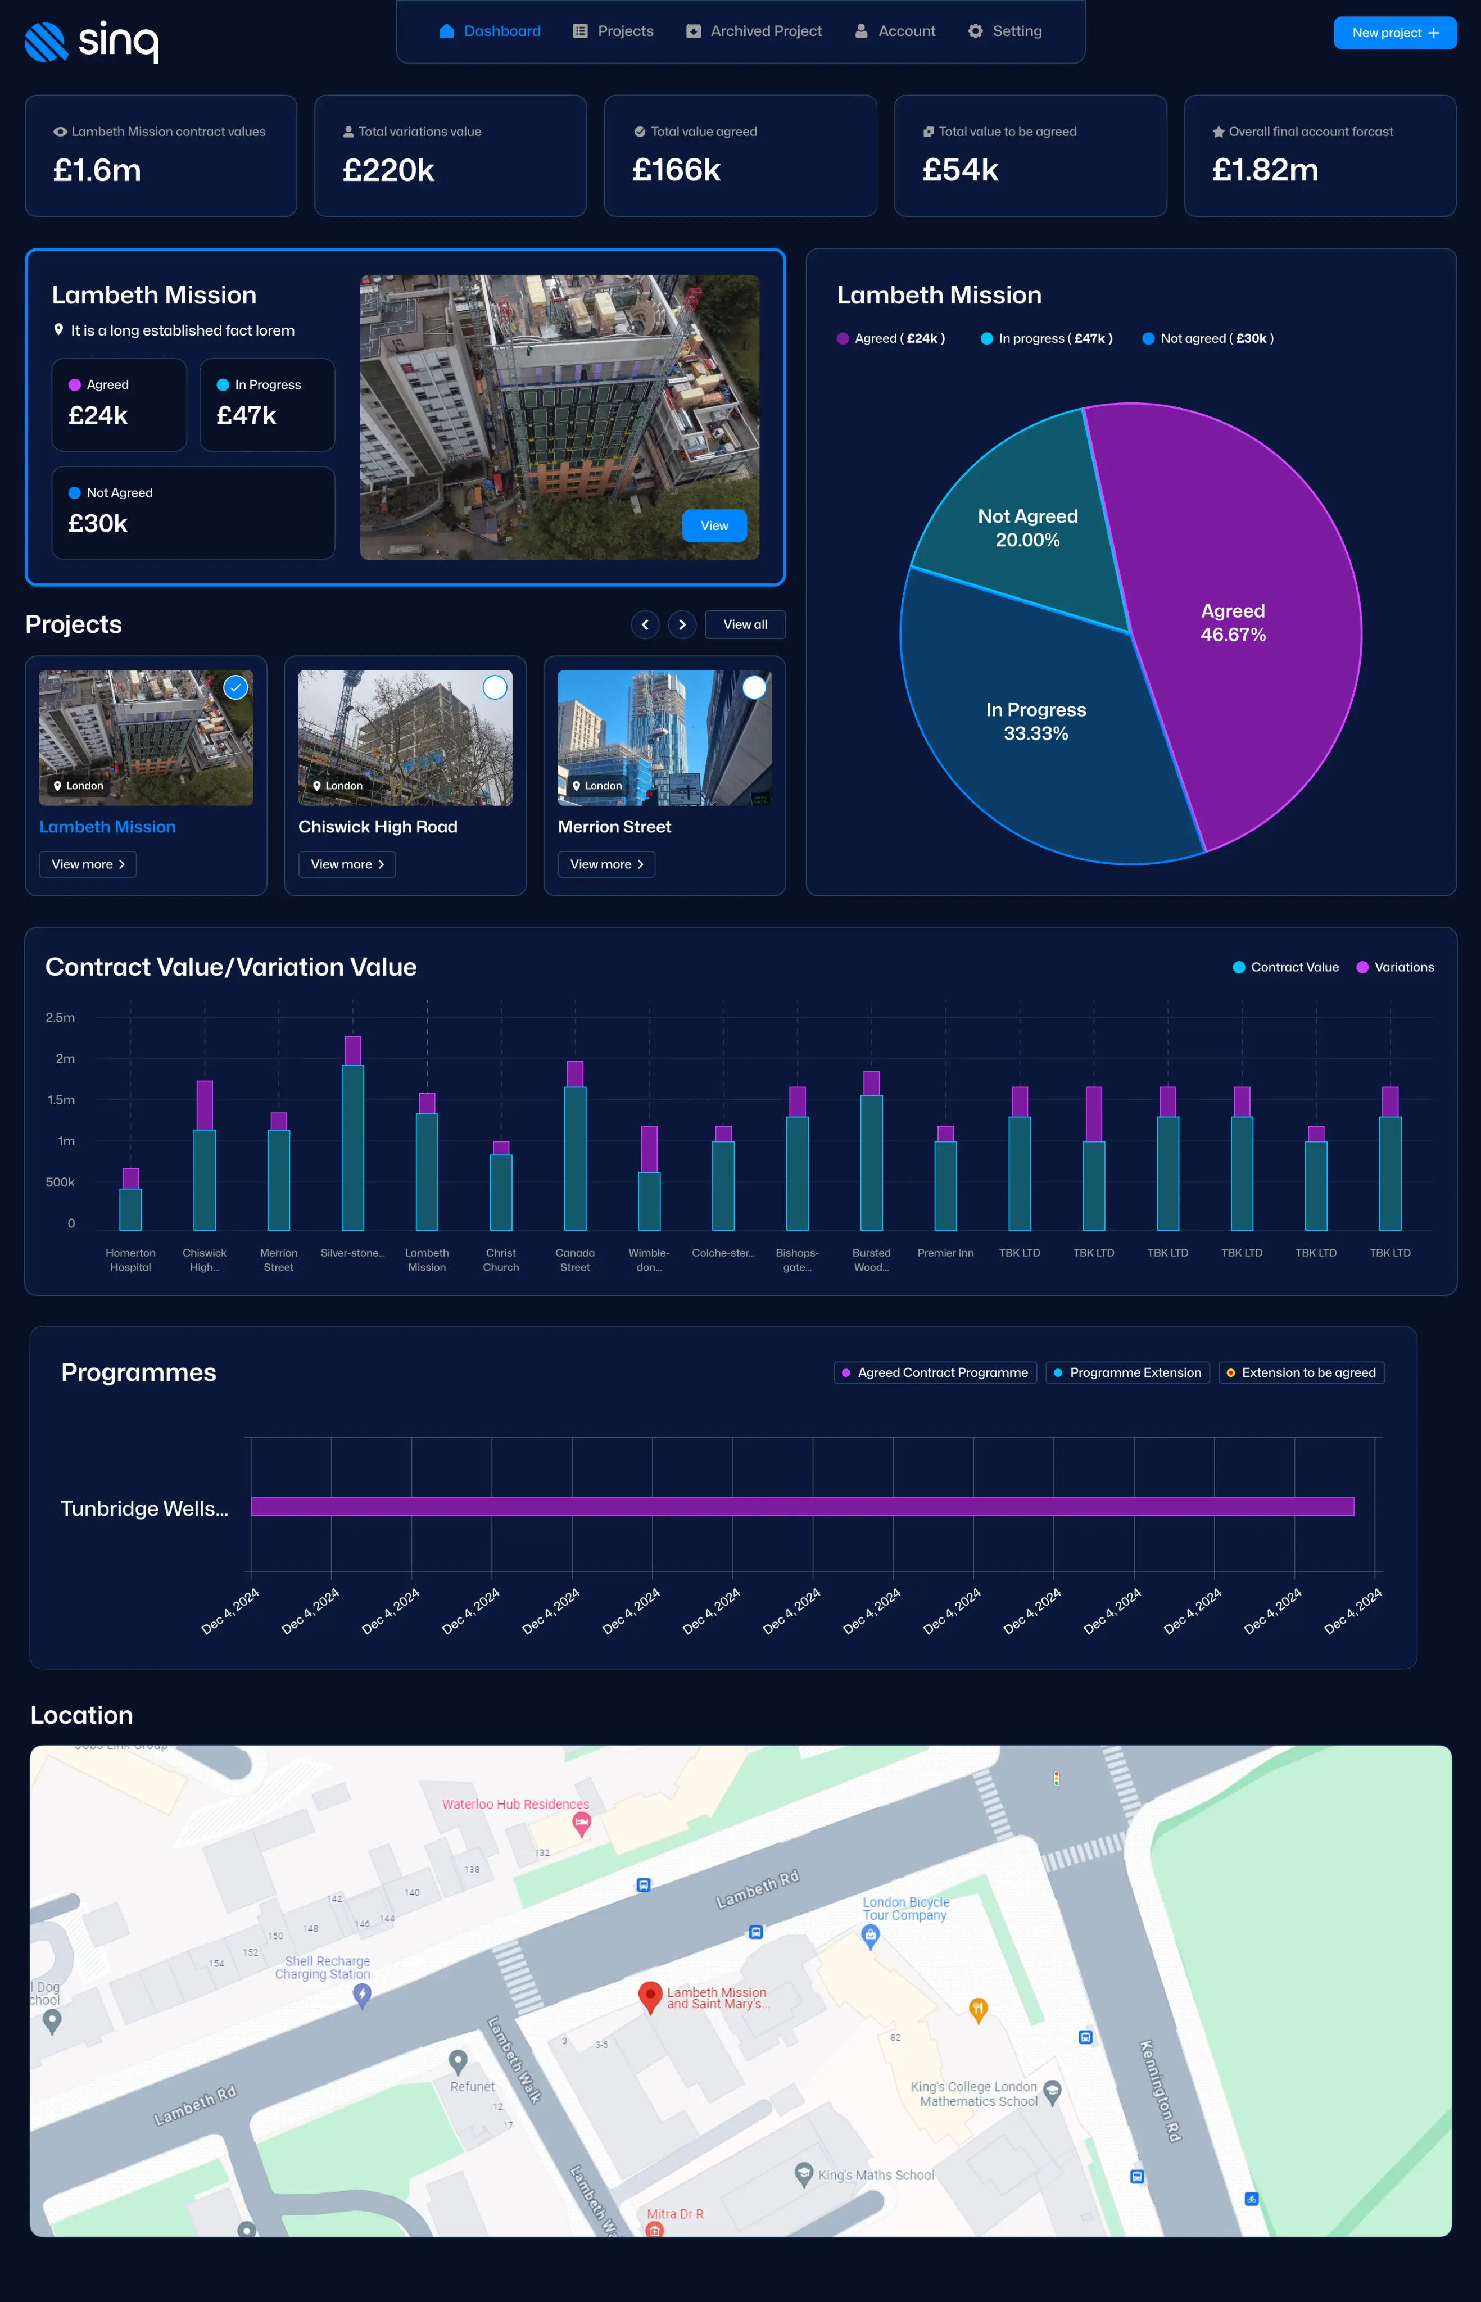Toggle Agreed Contract Programme legend
Viewport: 1481px width, 2302px height.
[x=936, y=1373]
